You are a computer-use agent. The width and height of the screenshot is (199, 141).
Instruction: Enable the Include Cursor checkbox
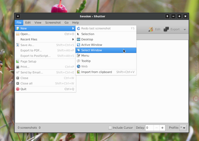pos(110,128)
